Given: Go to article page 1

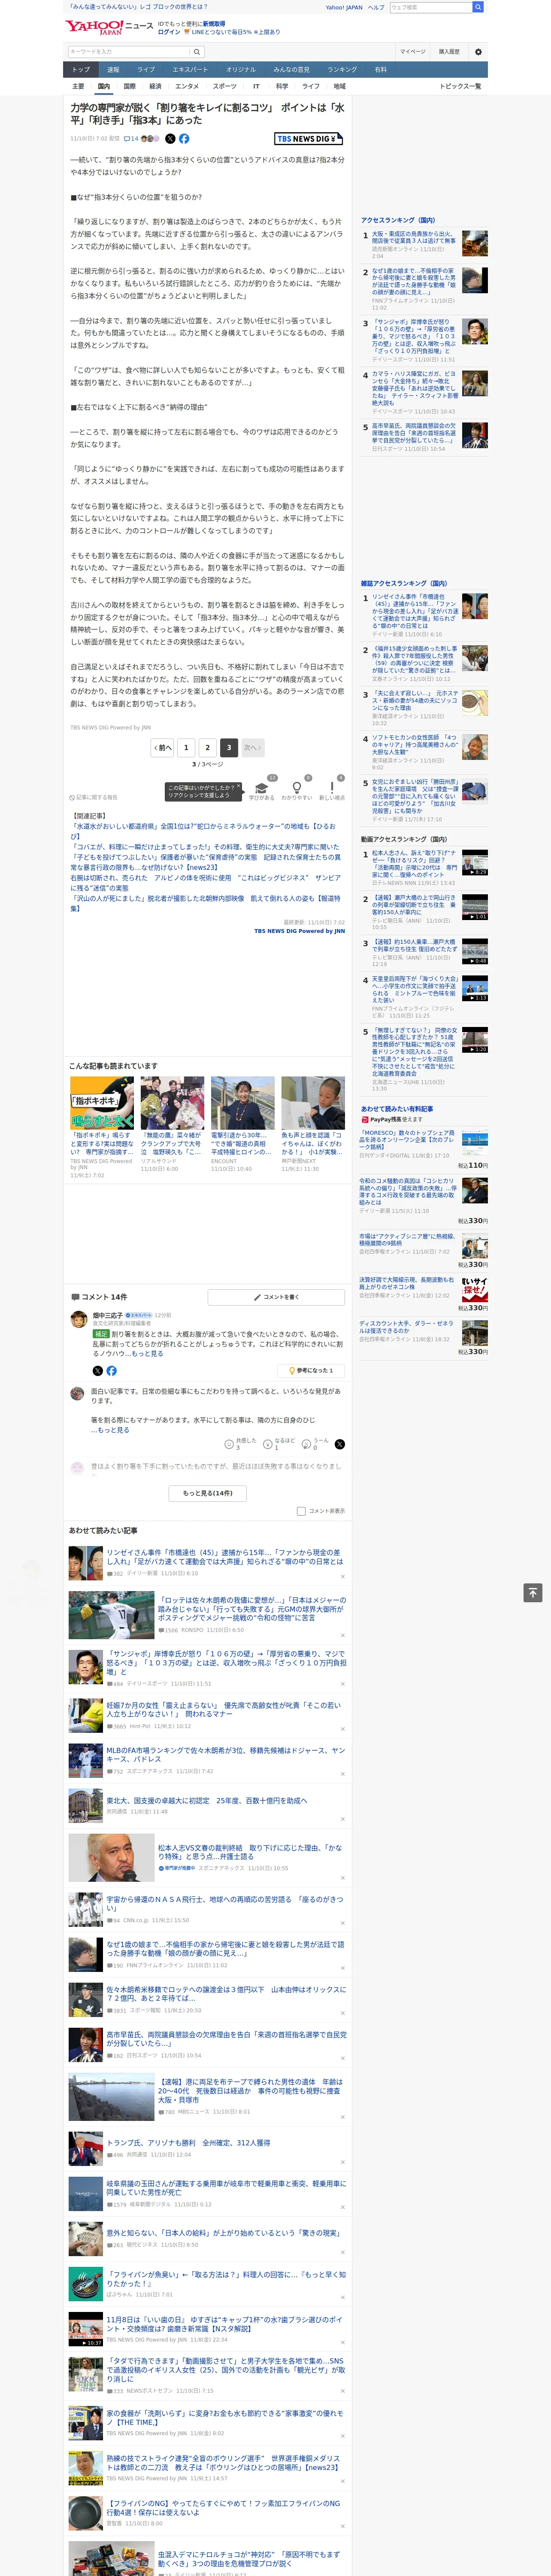Looking at the screenshot, I should (x=186, y=747).
